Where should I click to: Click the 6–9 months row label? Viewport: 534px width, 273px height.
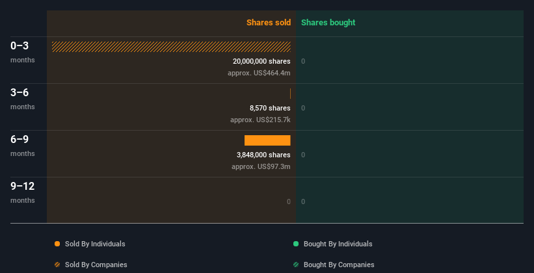23,146
